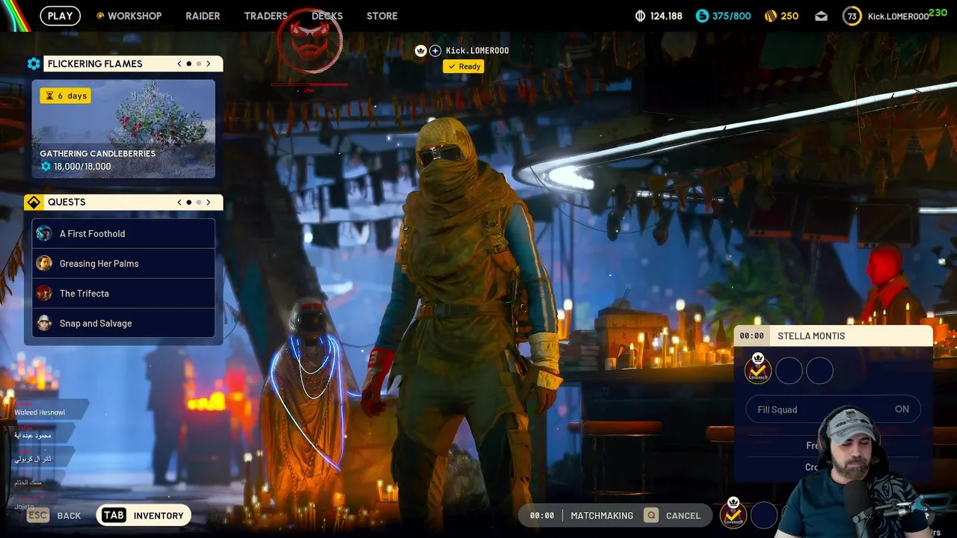Click the Quests diamond icon
The height and width of the screenshot is (538, 957).
[33, 202]
